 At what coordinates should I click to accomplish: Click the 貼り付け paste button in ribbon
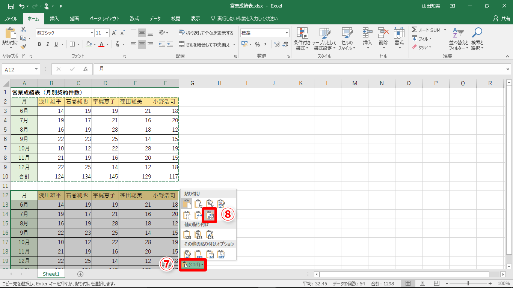coord(10,39)
